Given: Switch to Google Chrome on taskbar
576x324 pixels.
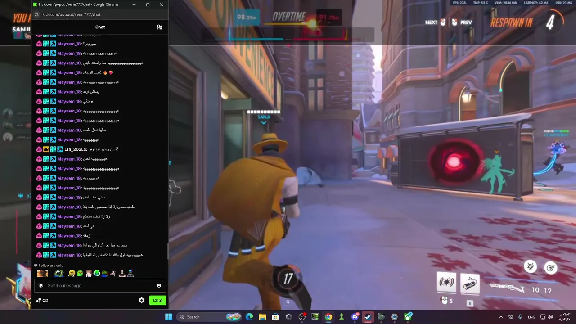Looking at the screenshot, I should tap(328, 317).
